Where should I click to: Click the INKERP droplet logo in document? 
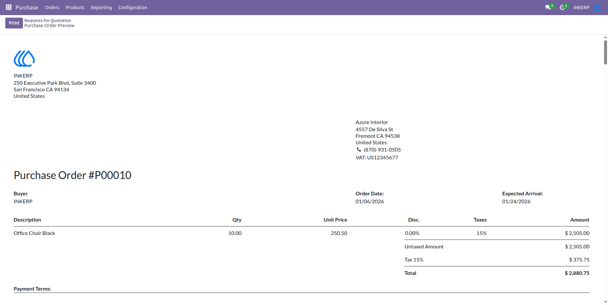point(24,59)
